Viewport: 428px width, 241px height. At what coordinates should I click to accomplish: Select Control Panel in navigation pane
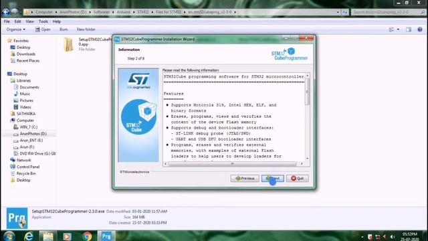(x=28, y=167)
